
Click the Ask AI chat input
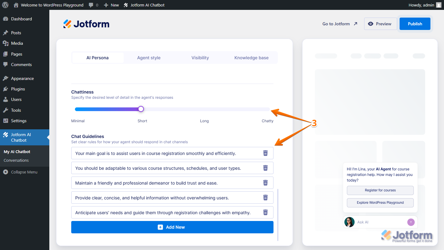pos(381,222)
